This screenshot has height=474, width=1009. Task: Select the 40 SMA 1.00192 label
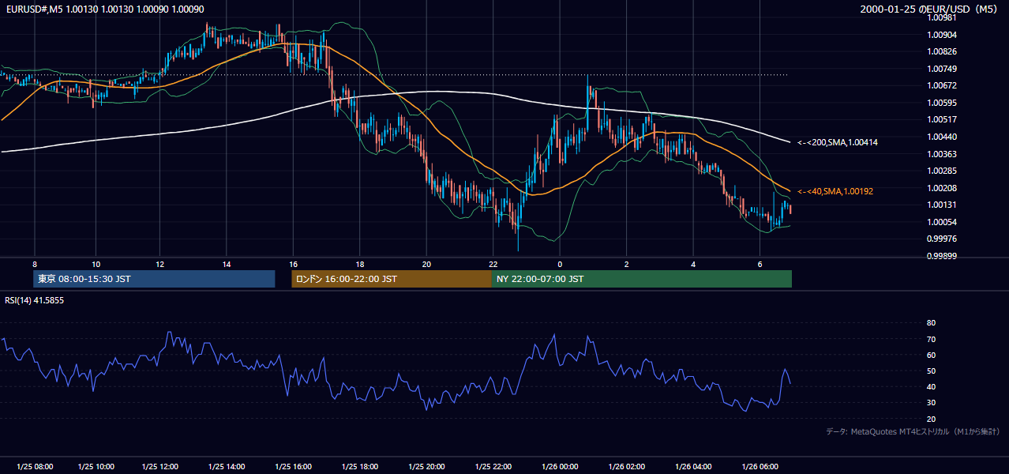[835, 191]
